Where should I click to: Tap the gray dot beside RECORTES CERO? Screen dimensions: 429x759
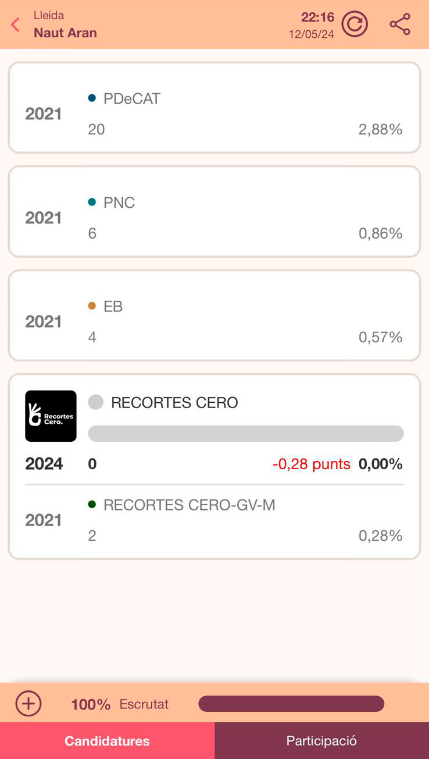96,402
